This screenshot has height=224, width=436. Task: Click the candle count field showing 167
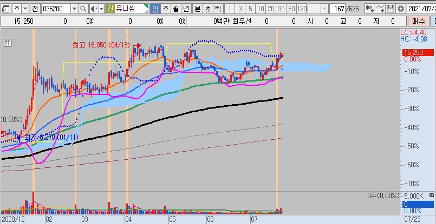(x=338, y=9)
